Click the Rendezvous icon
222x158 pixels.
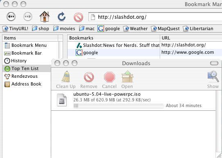click(7, 77)
